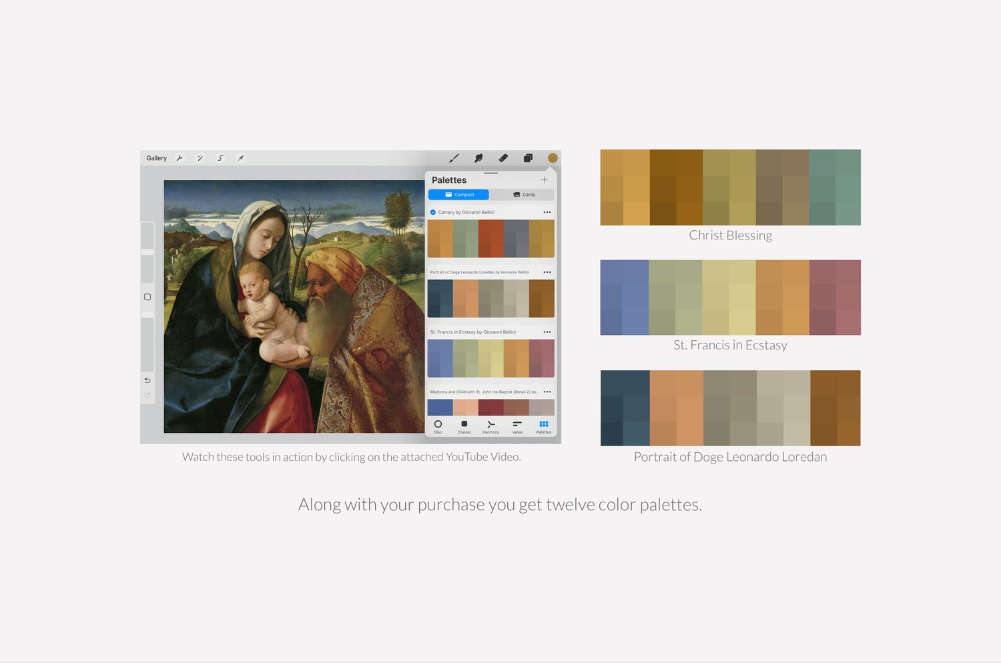Select the Eraser tool
The image size is (1001, 663).
[503, 158]
